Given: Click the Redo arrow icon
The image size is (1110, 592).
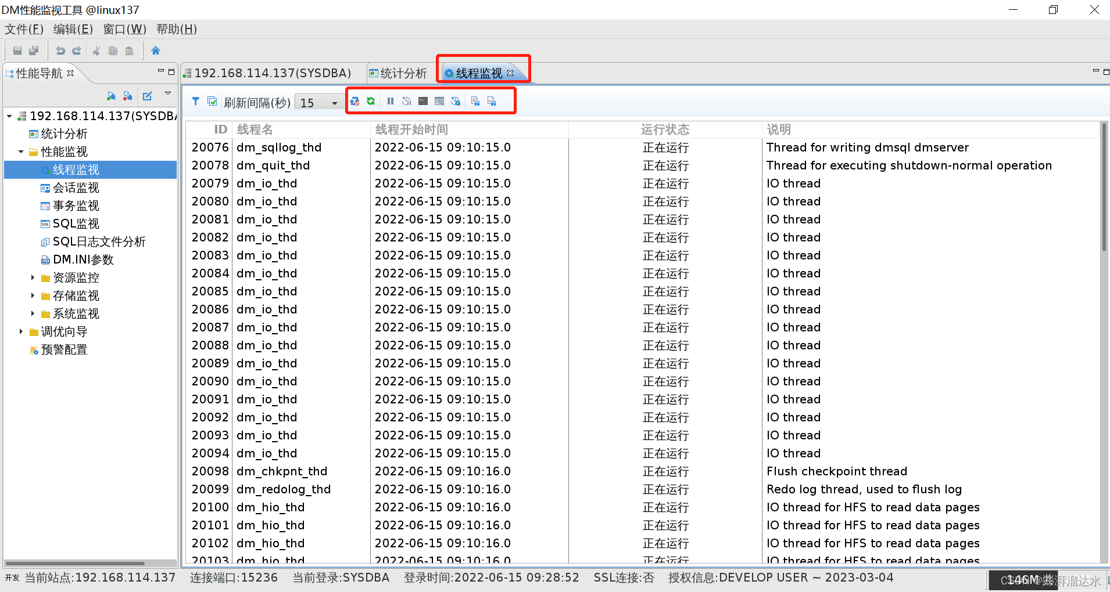Looking at the screenshot, I should click(77, 50).
